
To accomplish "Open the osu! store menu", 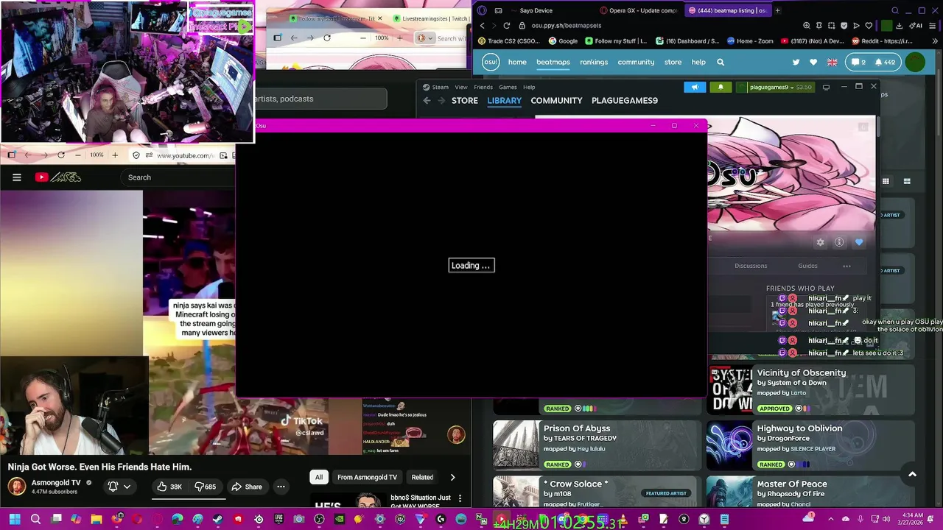I will click(x=673, y=63).
